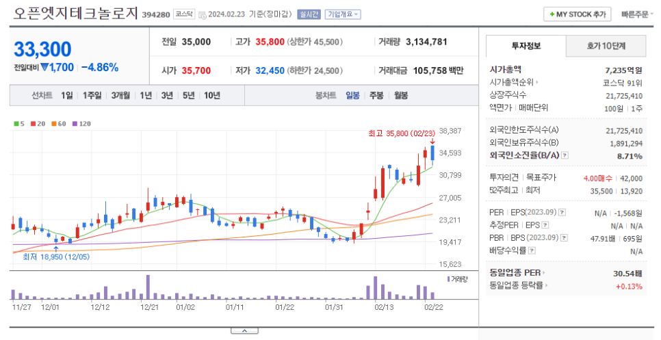Click 전일 value 35,000
This screenshot has width=661, height=340.
coord(196,42)
